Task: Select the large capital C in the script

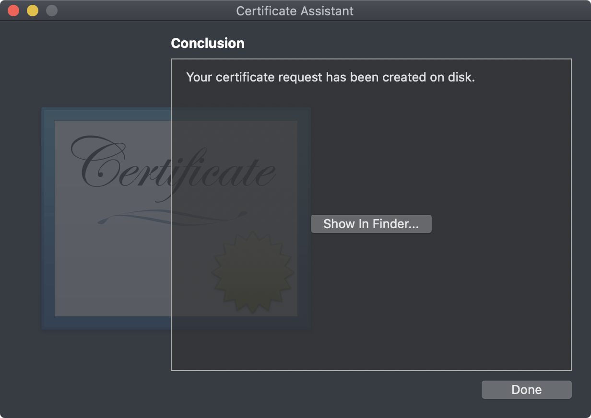Action: [98, 163]
